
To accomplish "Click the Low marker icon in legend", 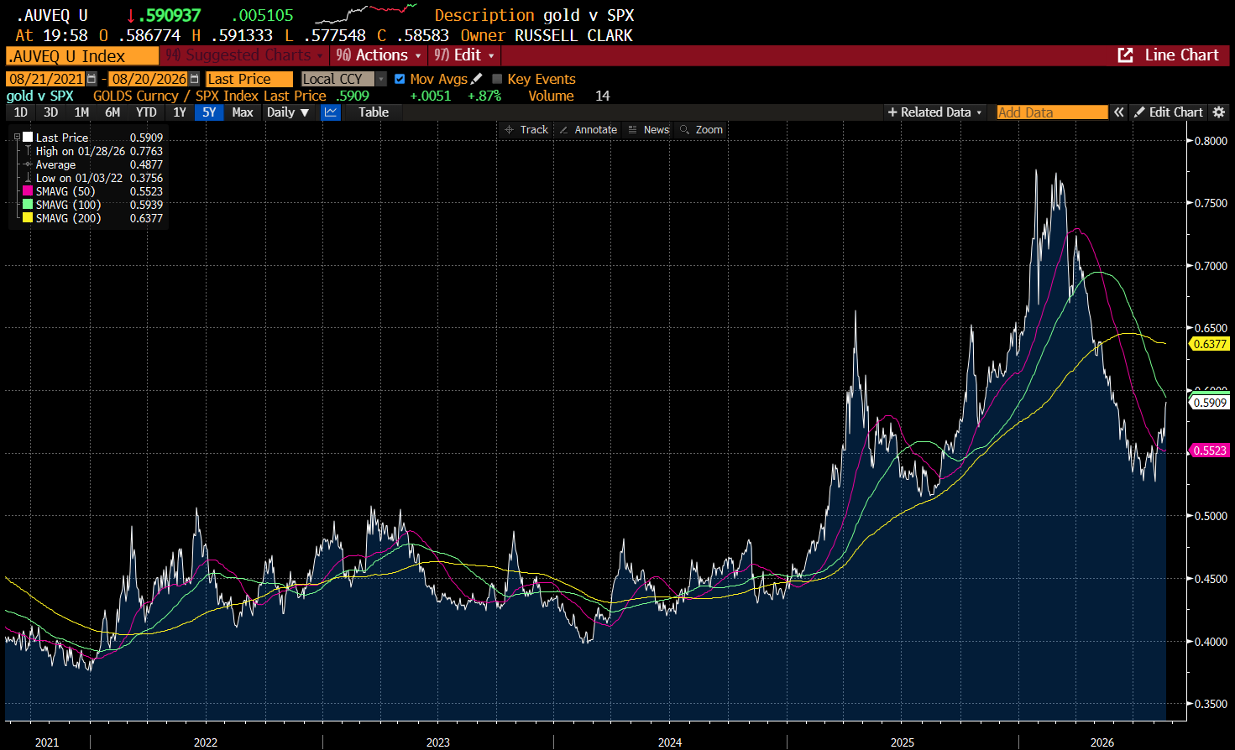I will tap(28, 178).
